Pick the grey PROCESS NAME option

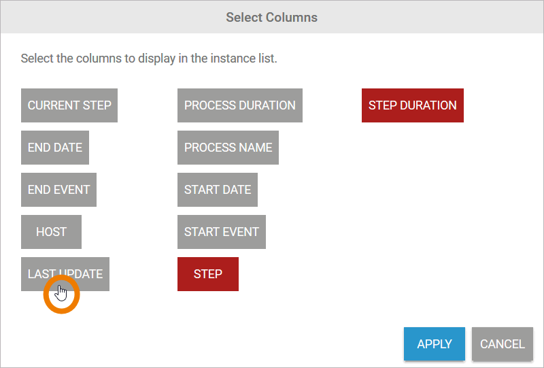228,148
